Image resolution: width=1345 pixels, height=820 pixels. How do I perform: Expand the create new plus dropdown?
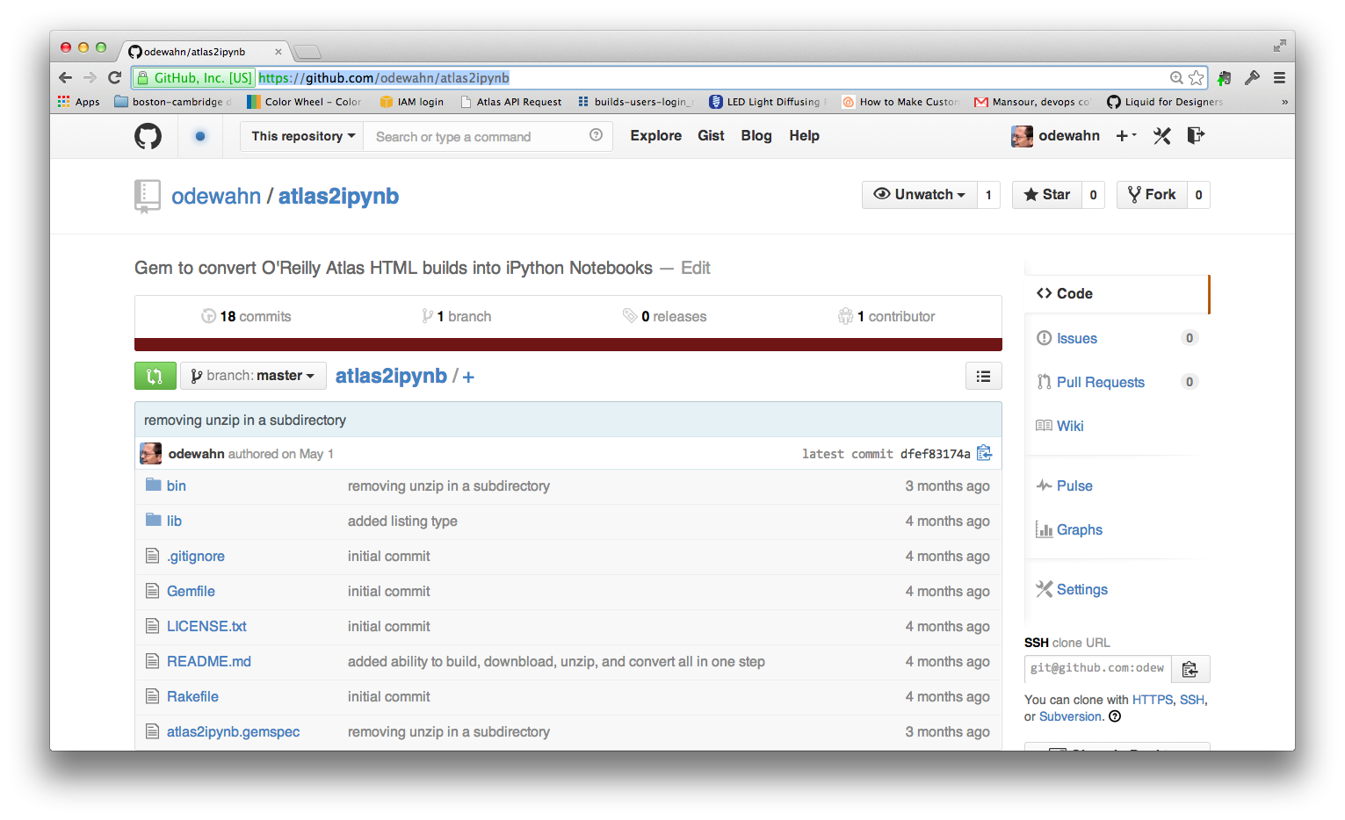(x=1125, y=136)
